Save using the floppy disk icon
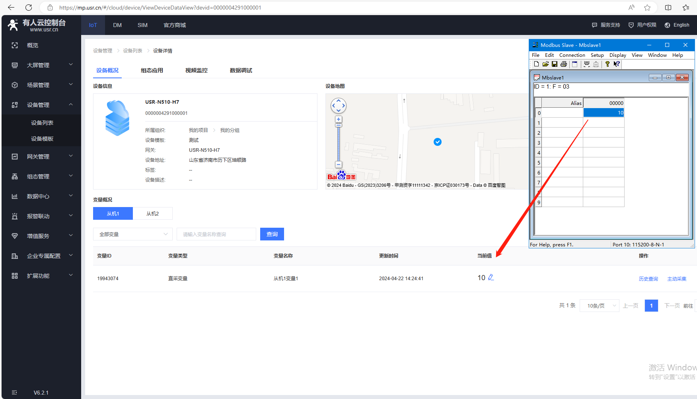This screenshot has width=697, height=399. (x=555, y=64)
